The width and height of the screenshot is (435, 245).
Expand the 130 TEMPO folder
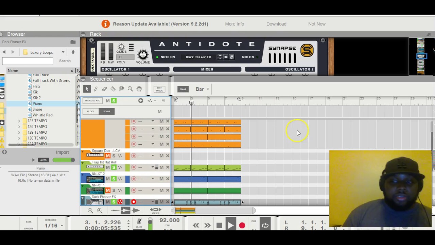click(x=19, y=138)
